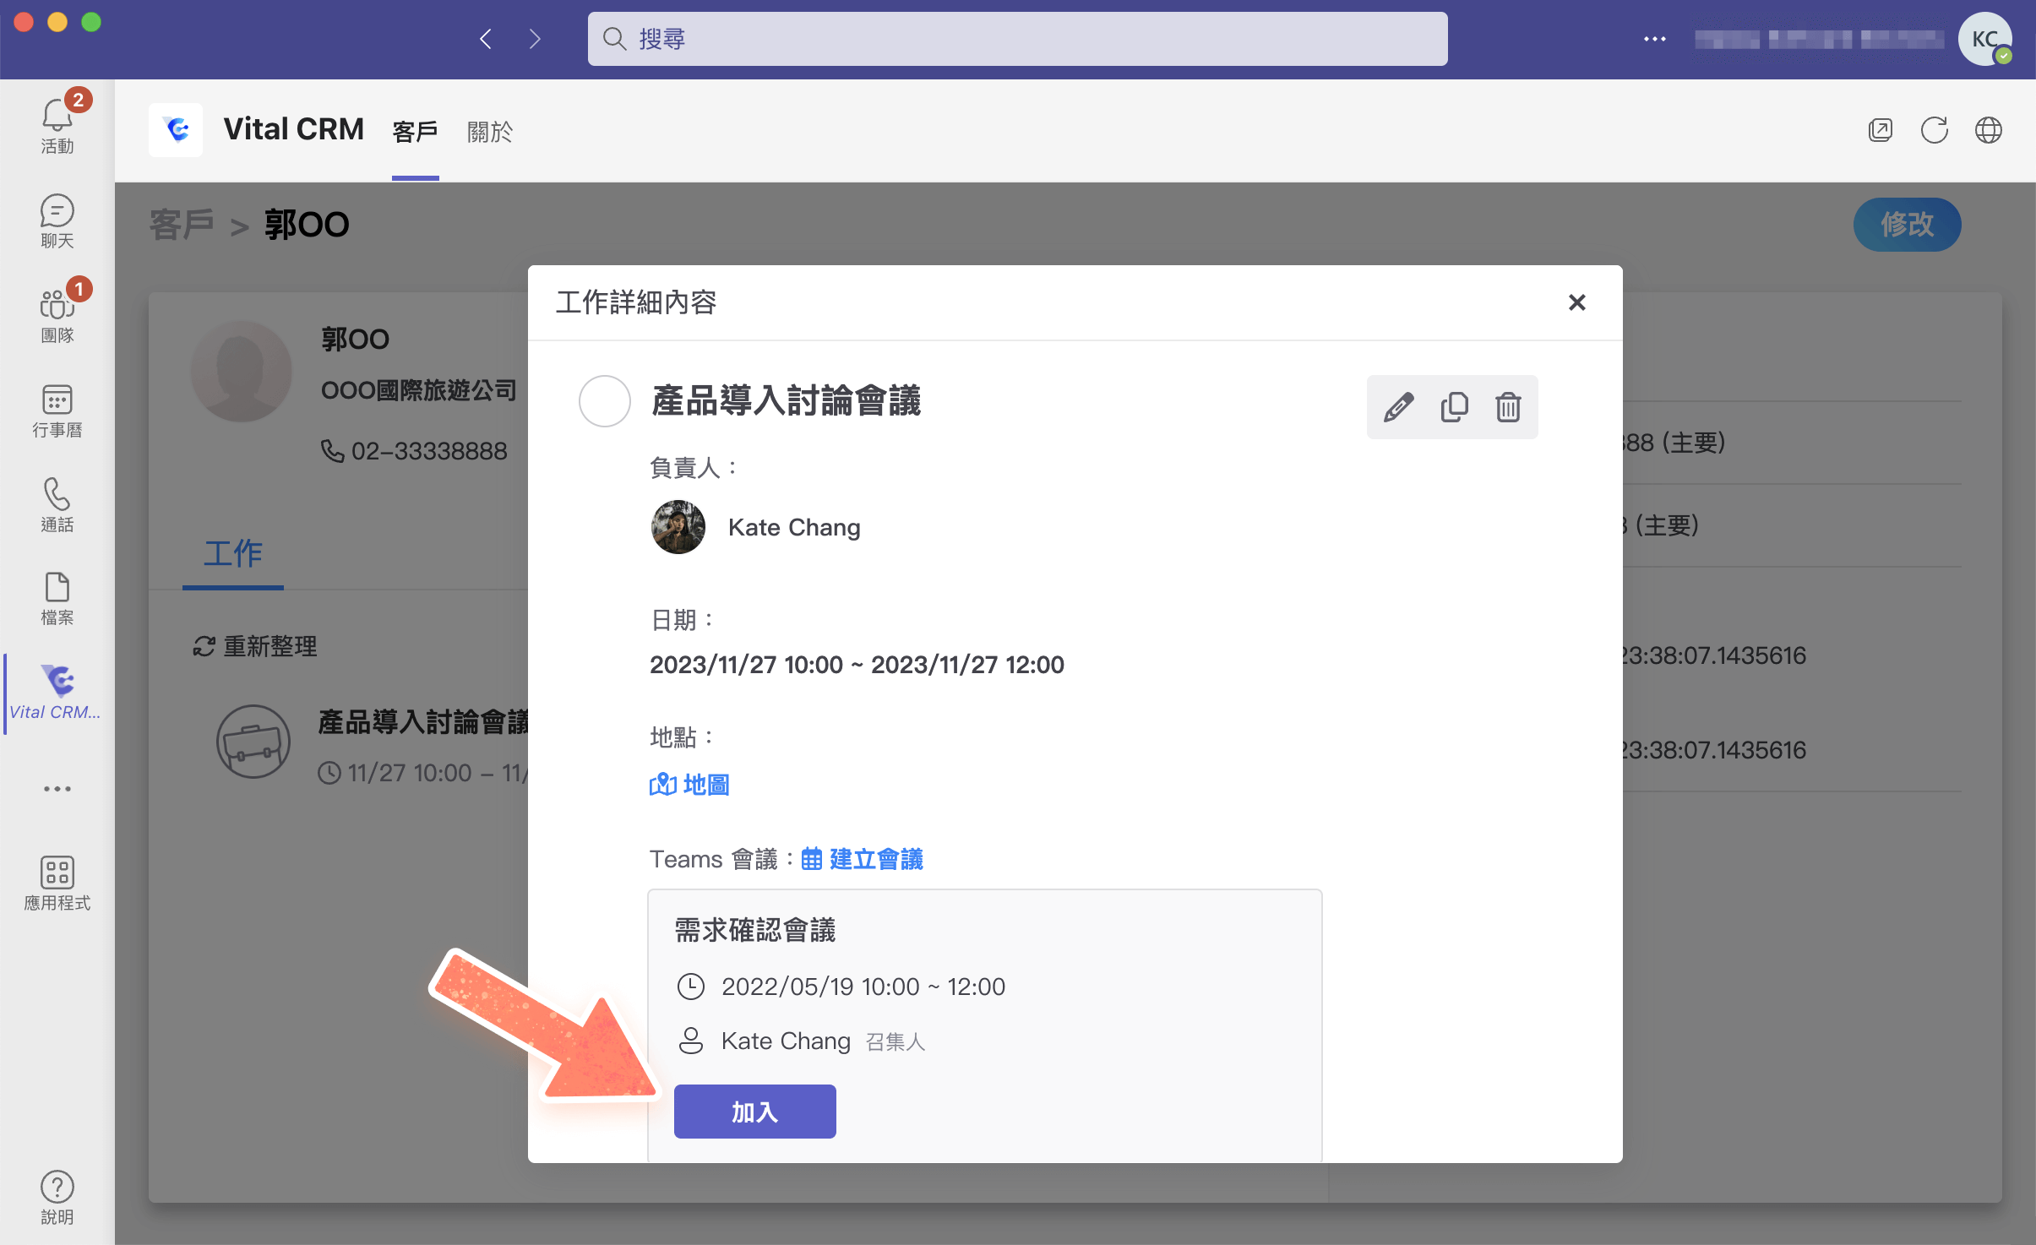Open Chat (聊天) from the sidebar
The height and width of the screenshot is (1245, 2036).
[57, 221]
